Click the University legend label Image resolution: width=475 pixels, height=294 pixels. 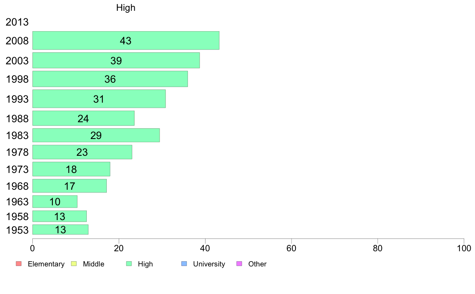[209, 264]
